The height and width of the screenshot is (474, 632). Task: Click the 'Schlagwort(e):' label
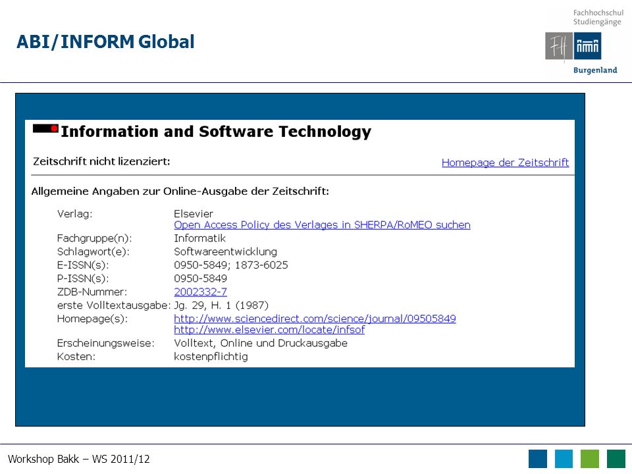(93, 252)
